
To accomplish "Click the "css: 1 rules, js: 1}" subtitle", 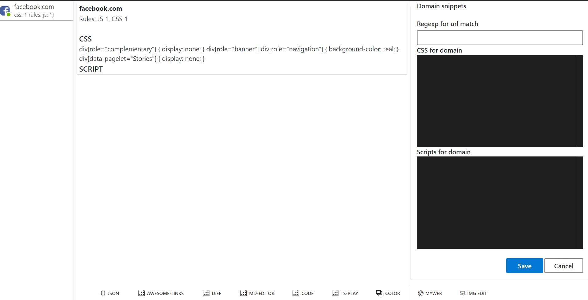I will [x=34, y=15].
